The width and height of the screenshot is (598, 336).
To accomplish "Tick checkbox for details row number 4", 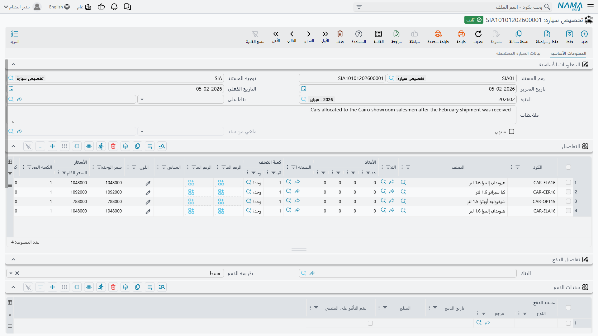I will [568, 211].
